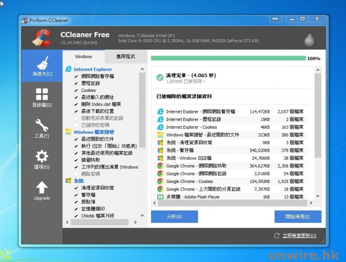Screen dimensions: 346x262
Task: Uncheck the Cookies checkbox under Internet Explorer
Action: [x=75, y=90]
